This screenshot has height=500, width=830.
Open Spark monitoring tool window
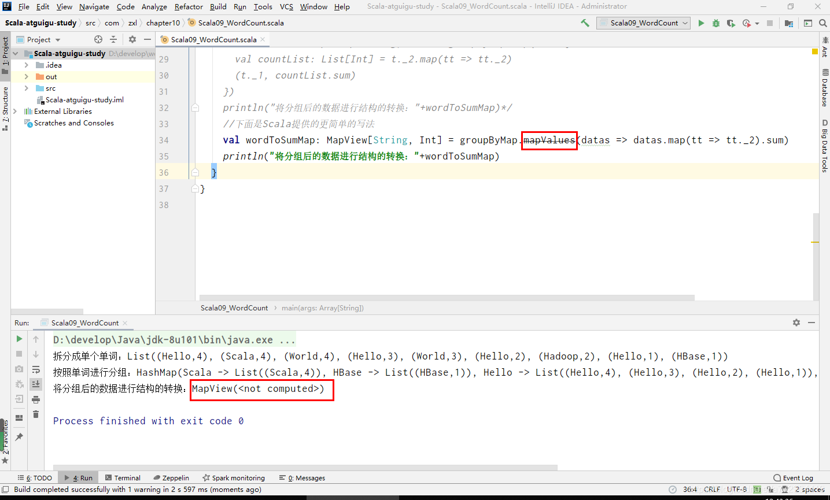coord(234,477)
